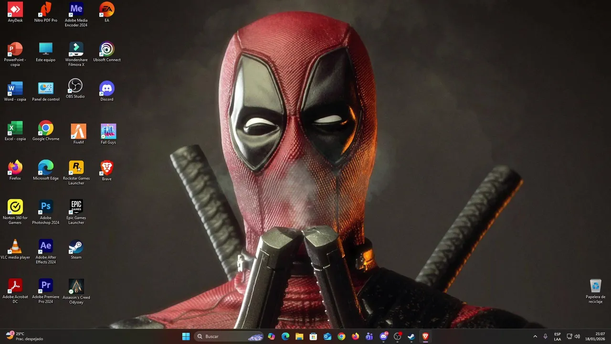
Task: Select Este equipo desktop icon
Action: 46,52
